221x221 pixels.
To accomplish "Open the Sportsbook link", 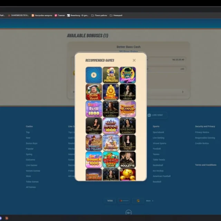I will click(158, 132).
